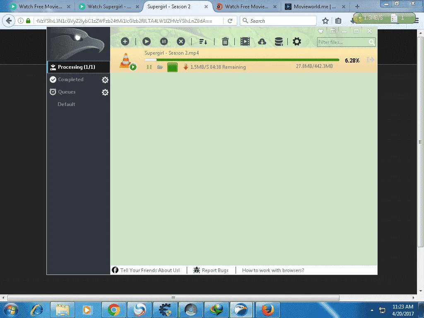Viewport: 424px width, 318px height.
Task: Pause download using toolbar pause button
Action: pos(164,42)
